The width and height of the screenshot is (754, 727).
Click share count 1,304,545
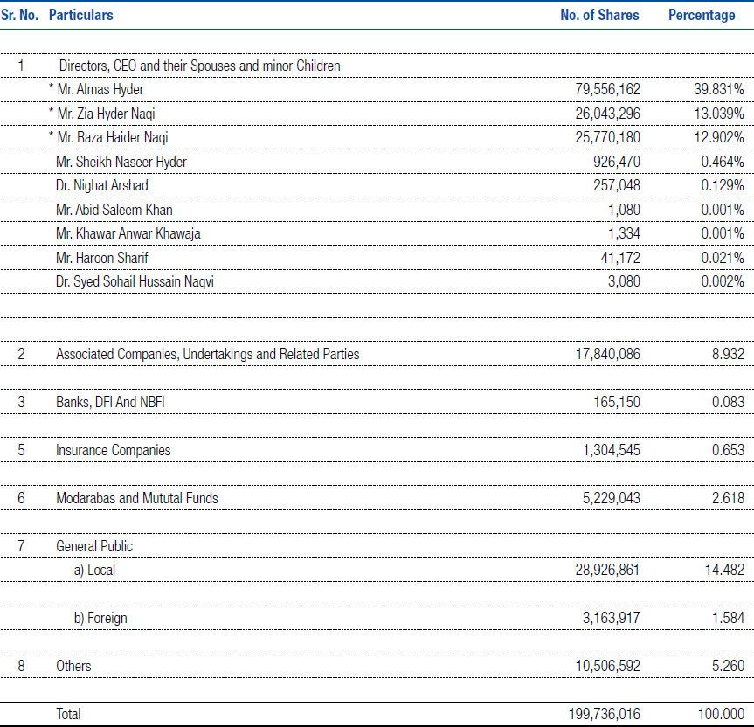[612, 450]
